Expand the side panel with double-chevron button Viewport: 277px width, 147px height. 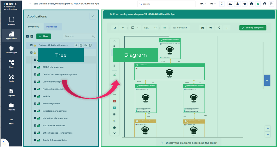267,80
